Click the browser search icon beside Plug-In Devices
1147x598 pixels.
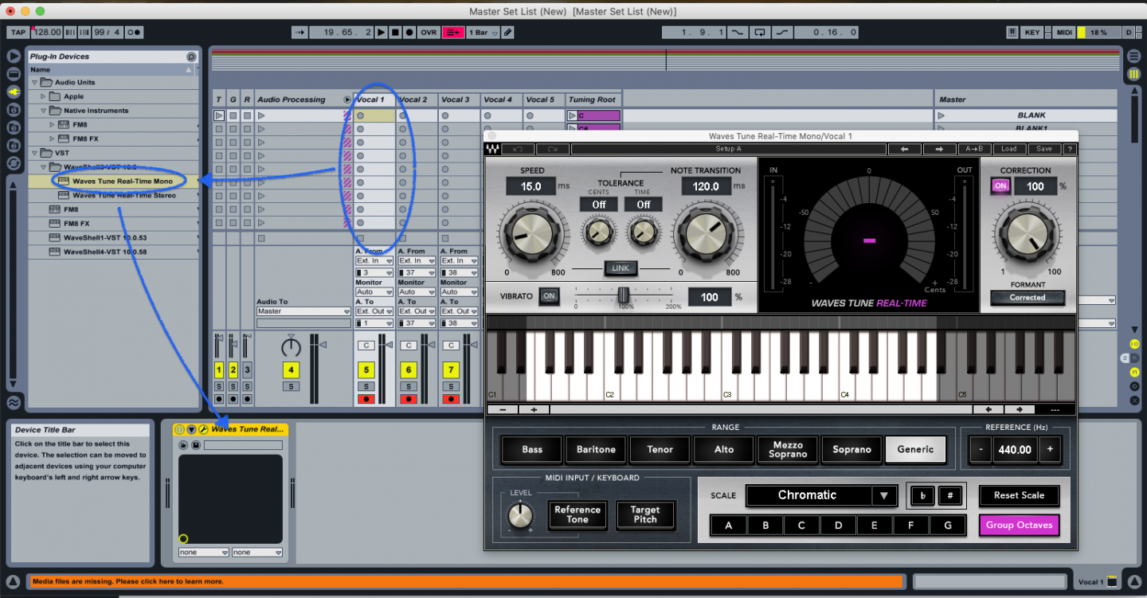[191, 57]
